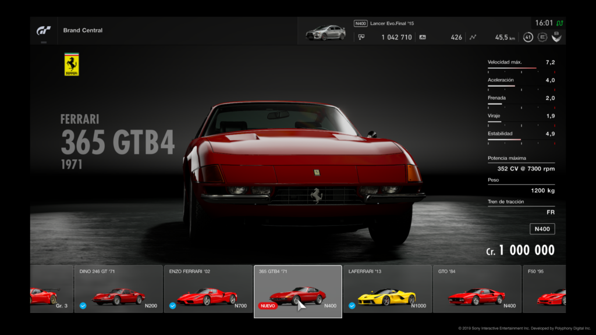Select the current Lancer Evo garage car image

click(x=326, y=33)
